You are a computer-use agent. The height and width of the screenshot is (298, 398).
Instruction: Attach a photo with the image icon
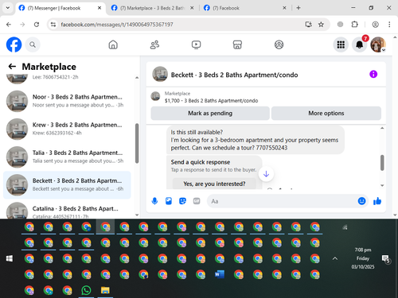click(x=169, y=201)
